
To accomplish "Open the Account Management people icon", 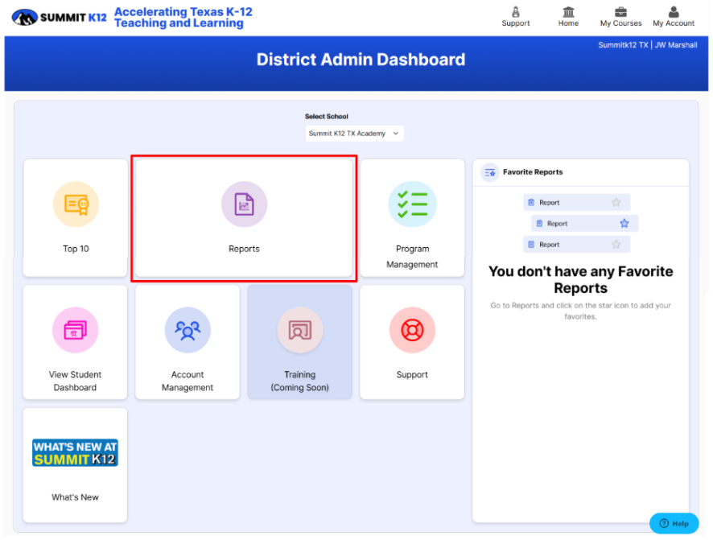I will point(188,330).
